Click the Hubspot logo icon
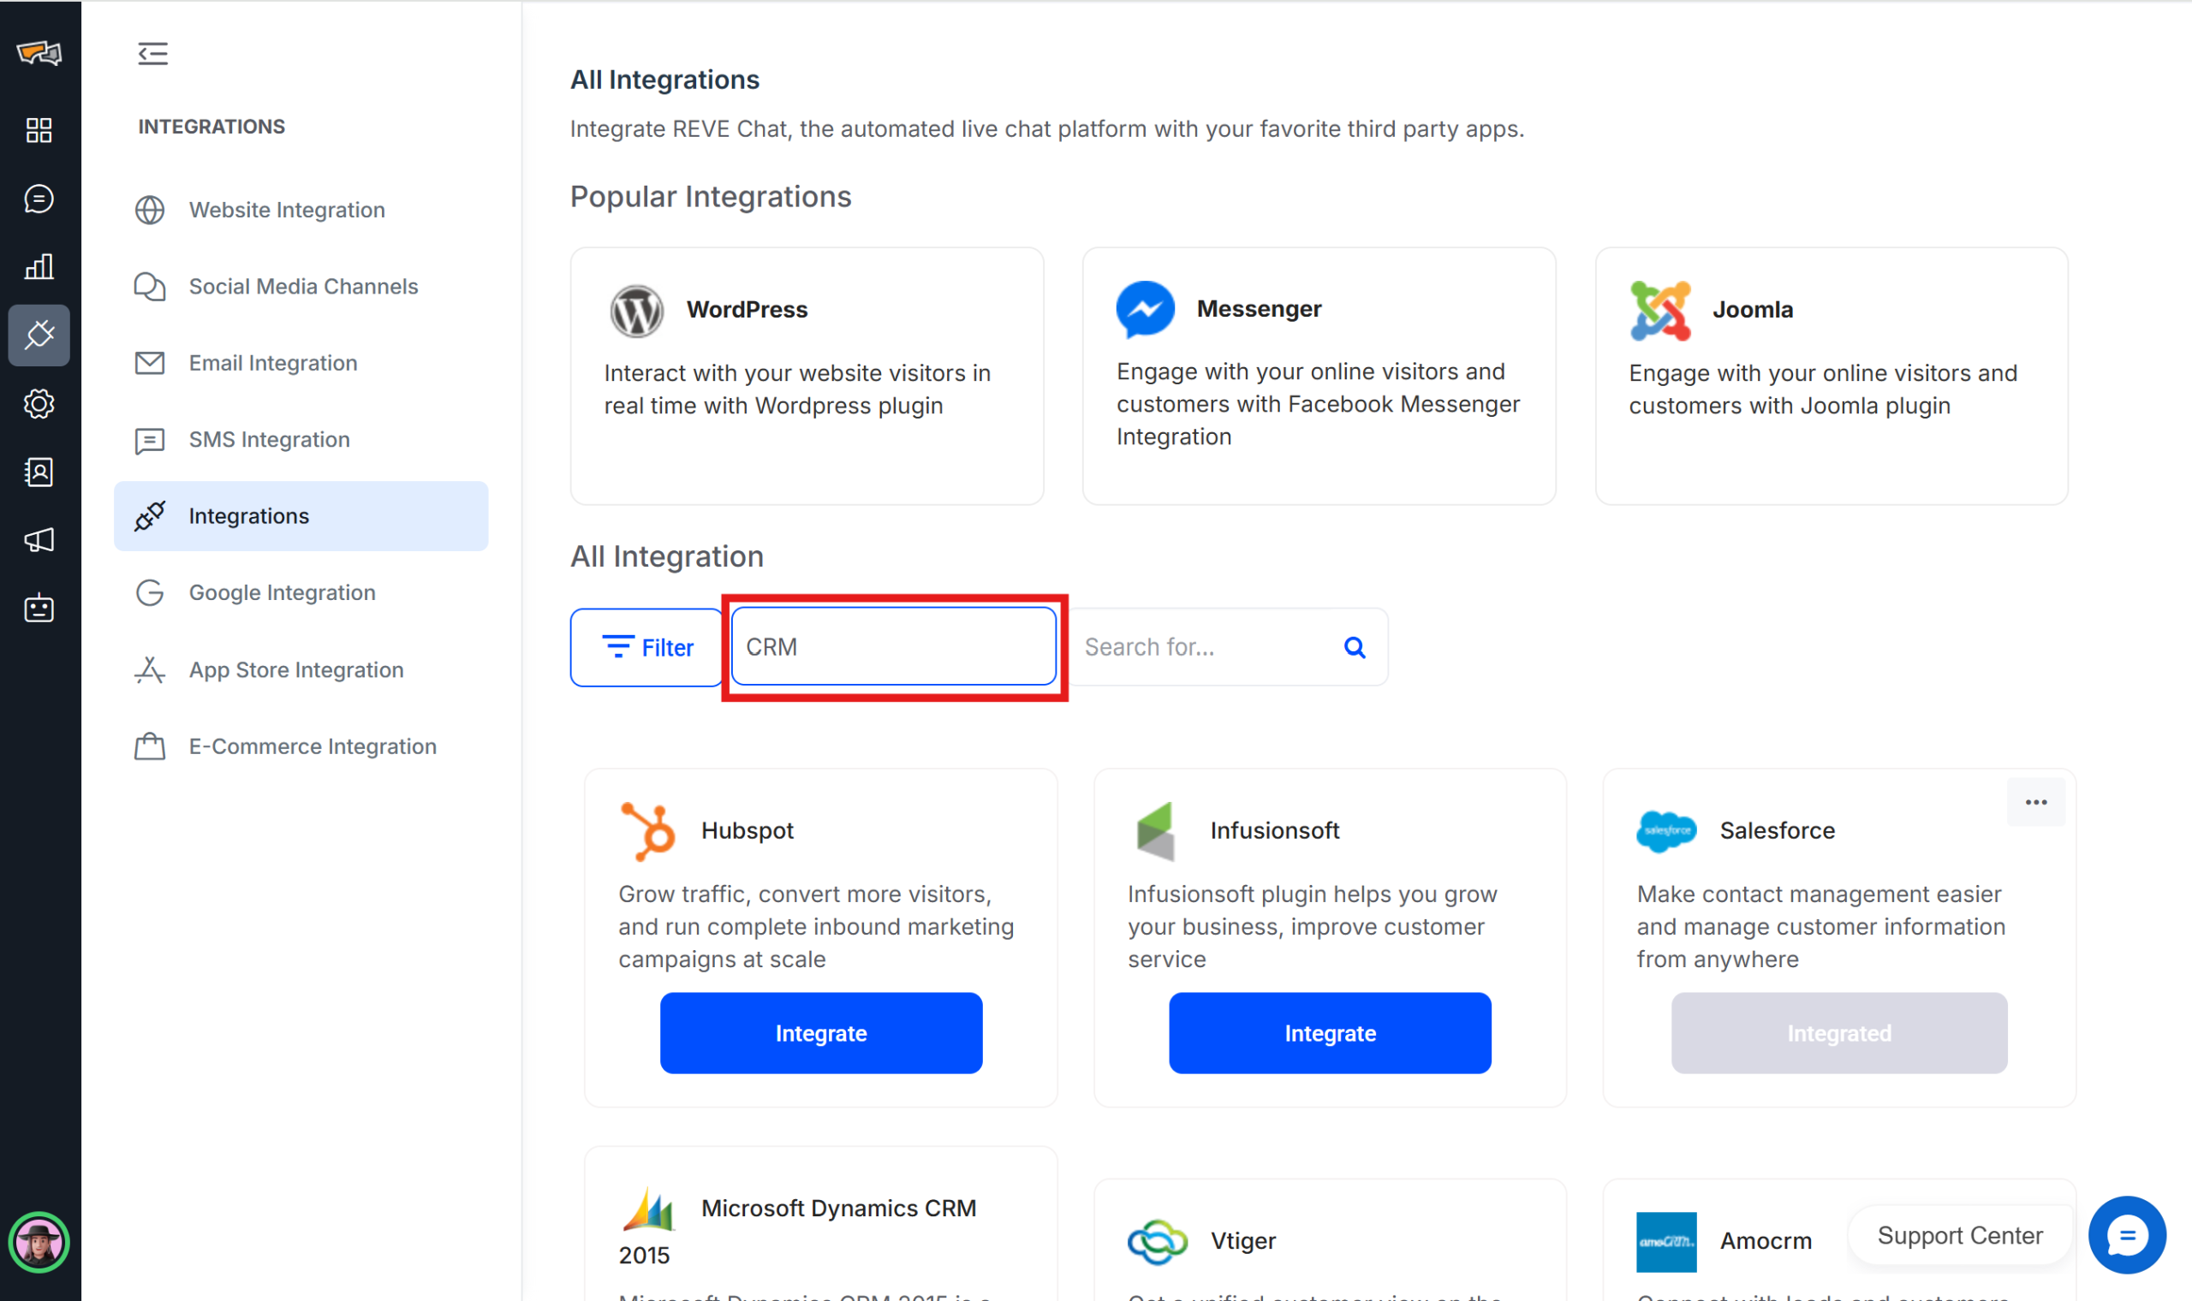 [x=648, y=831]
